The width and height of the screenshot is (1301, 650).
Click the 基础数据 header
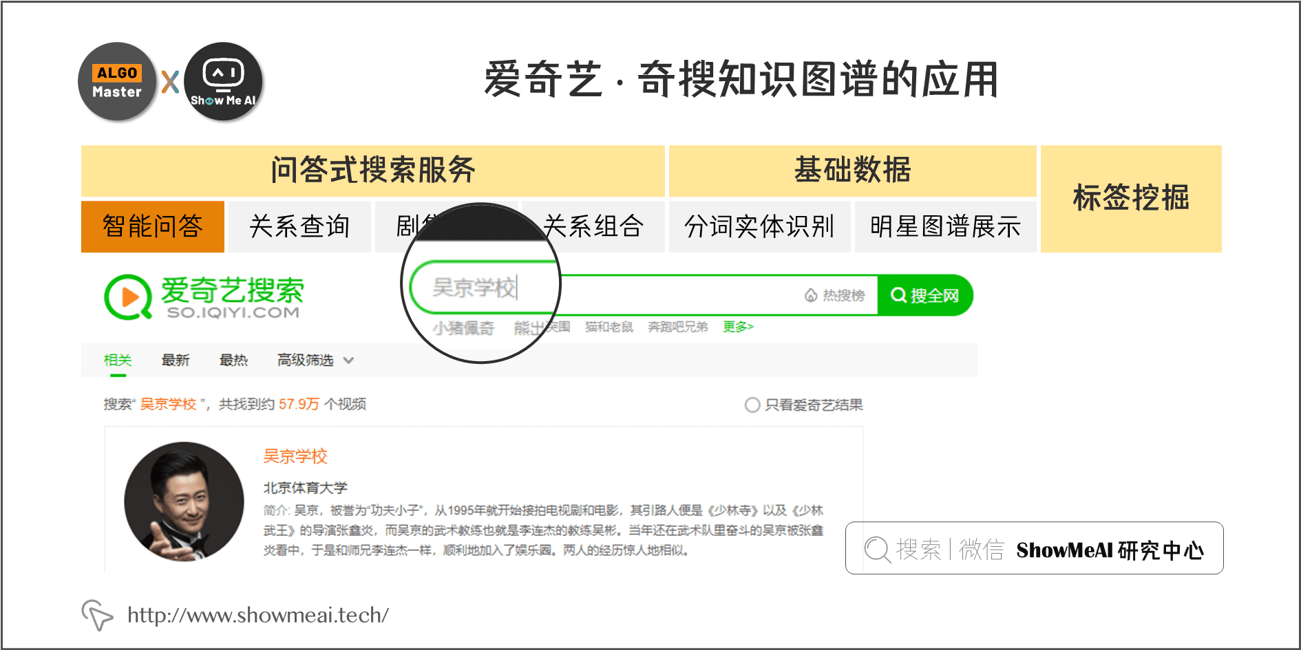pyautogui.click(x=852, y=171)
